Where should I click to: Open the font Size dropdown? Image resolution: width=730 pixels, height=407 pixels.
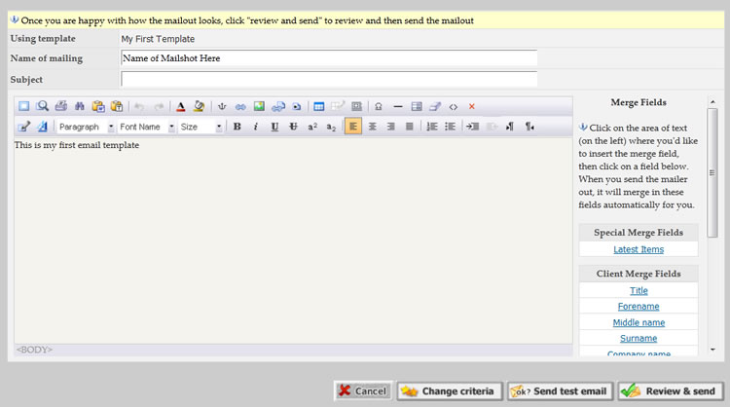coord(201,127)
